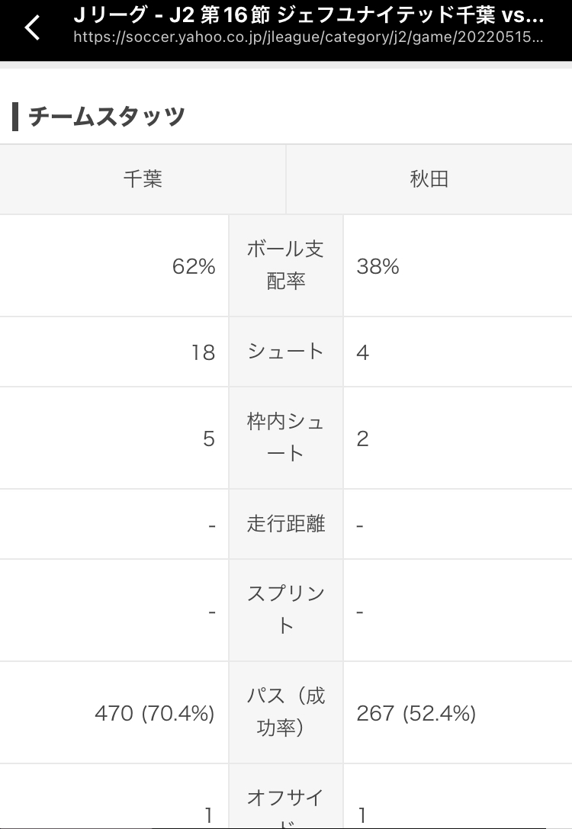Tap the page title Jリーグ - J2 第16節
Image resolution: width=572 pixels, height=829 pixels.
[x=308, y=16]
